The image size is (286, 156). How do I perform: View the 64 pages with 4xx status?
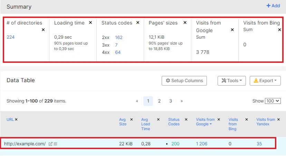pos(118,52)
